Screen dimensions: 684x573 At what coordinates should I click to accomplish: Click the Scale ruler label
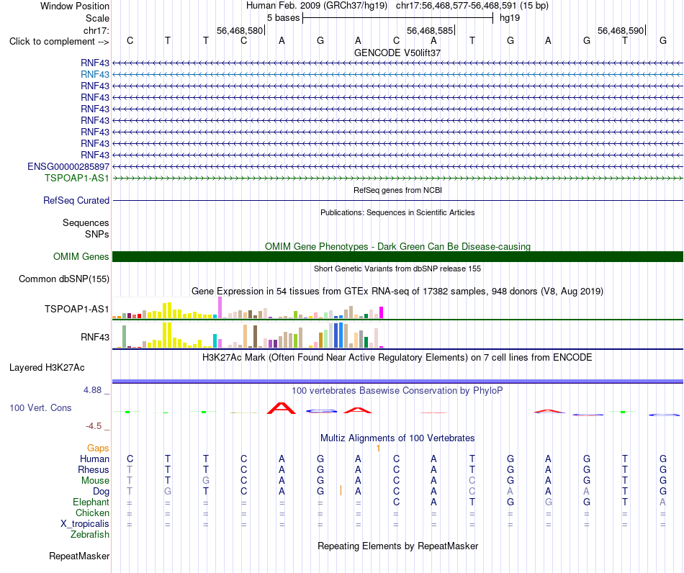(x=97, y=18)
